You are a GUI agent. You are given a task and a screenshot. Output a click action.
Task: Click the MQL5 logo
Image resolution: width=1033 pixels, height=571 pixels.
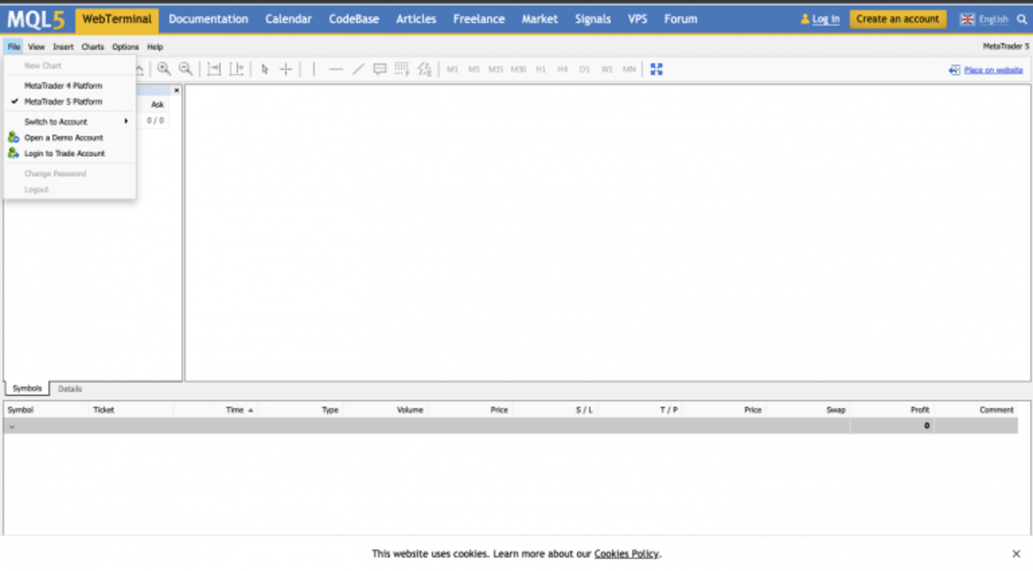36,19
